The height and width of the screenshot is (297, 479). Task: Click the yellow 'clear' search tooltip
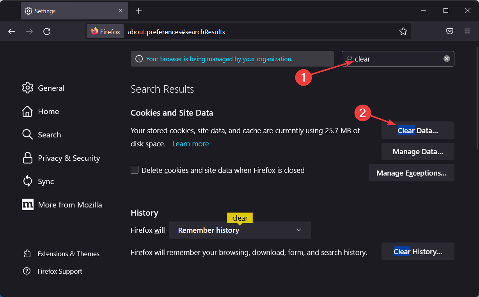tap(240, 218)
